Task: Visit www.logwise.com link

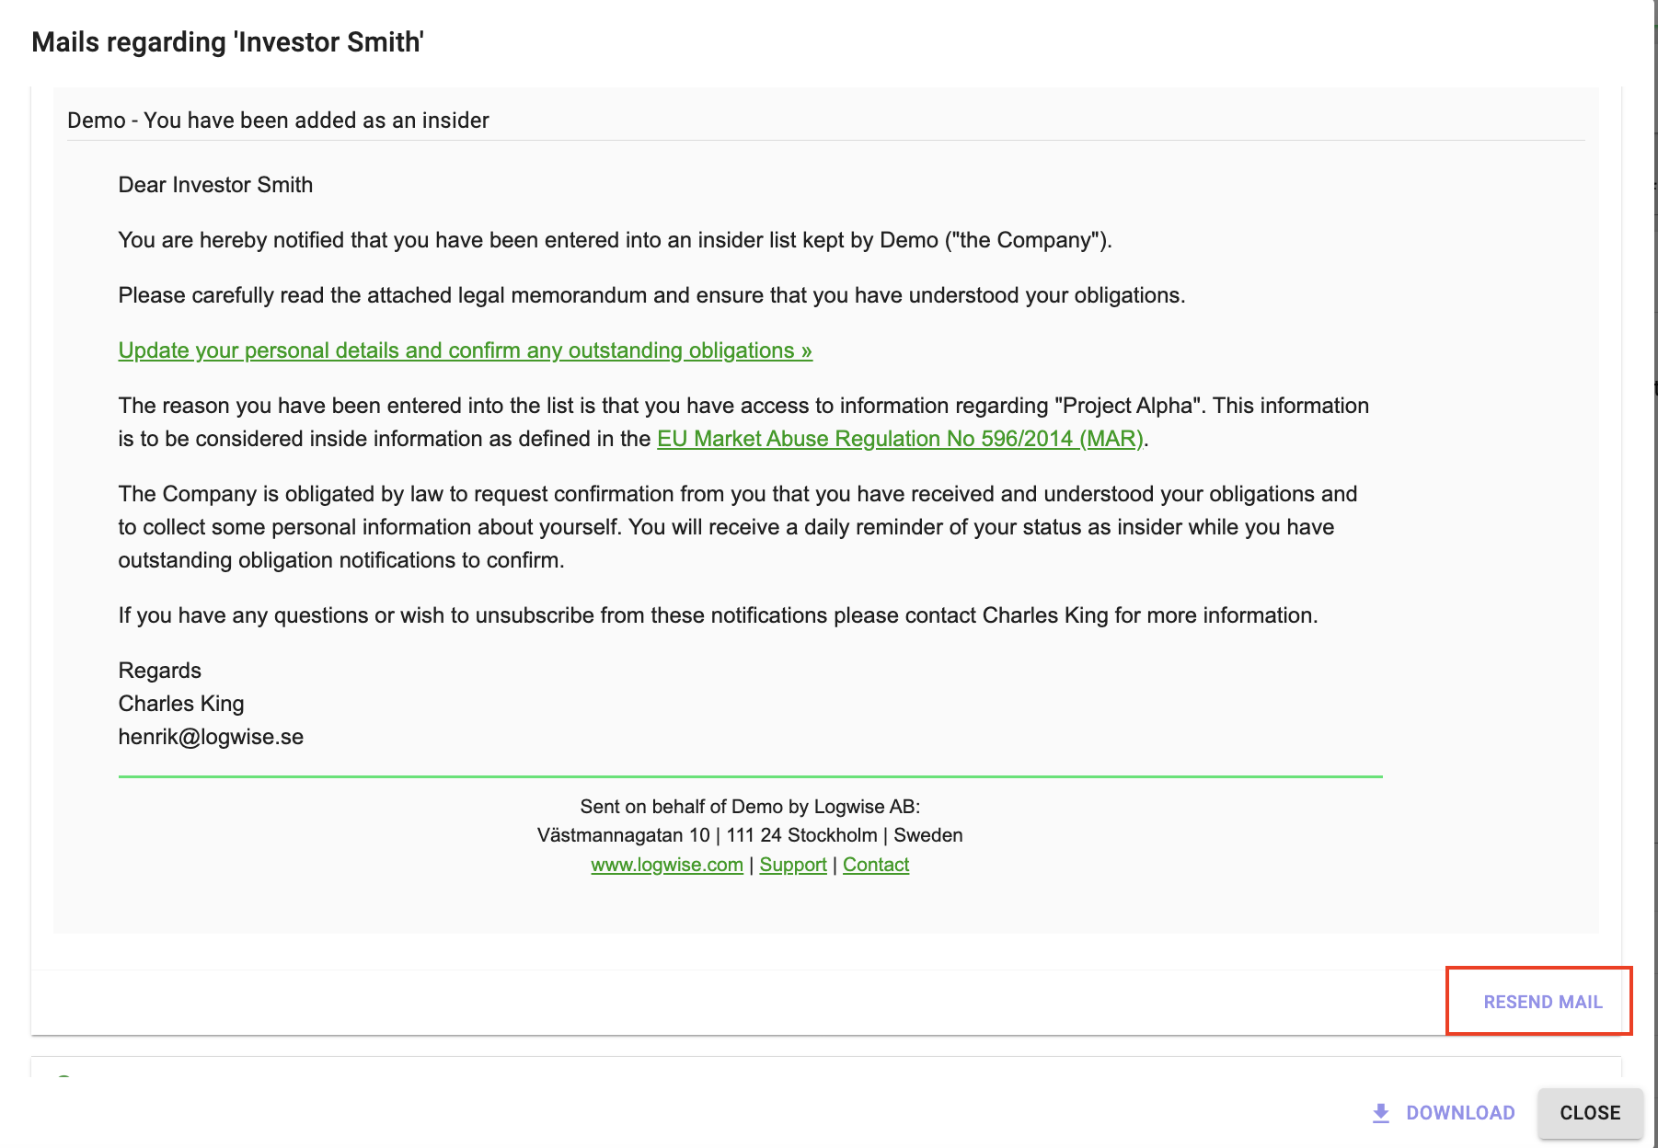Action: tap(667, 865)
